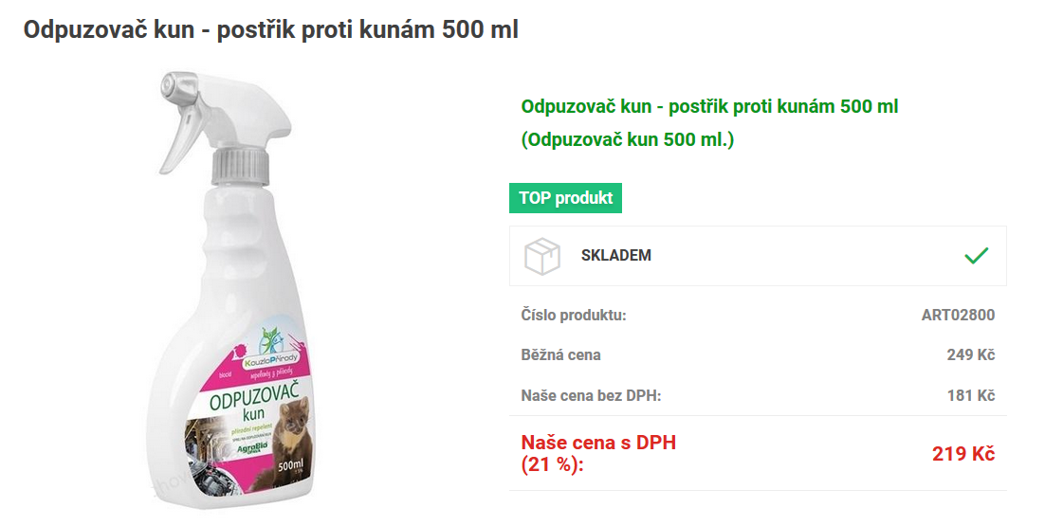Image resolution: width=1045 pixels, height=526 pixels.
Task: Click the page title at top
Action: [270, 30]
